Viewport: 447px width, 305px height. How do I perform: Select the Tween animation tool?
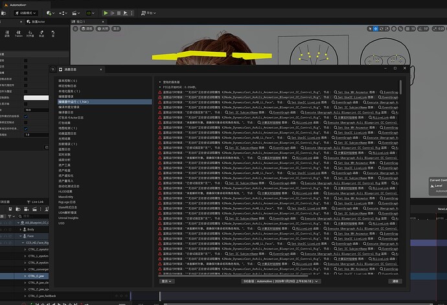19,34
